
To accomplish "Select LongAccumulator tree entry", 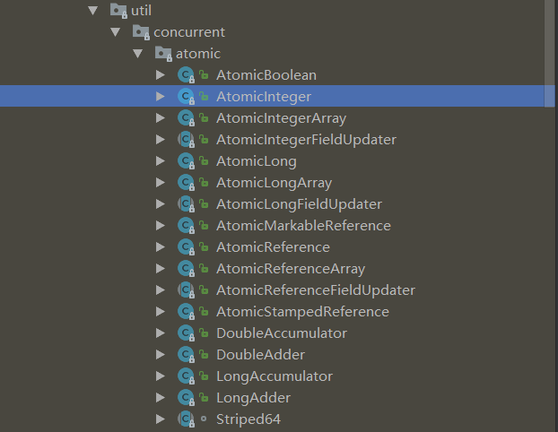I will [274, 376].
